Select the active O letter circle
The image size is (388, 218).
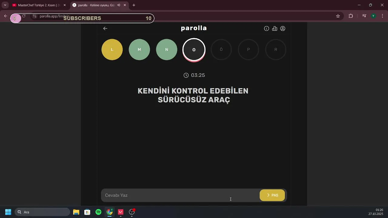pos(194,50)
